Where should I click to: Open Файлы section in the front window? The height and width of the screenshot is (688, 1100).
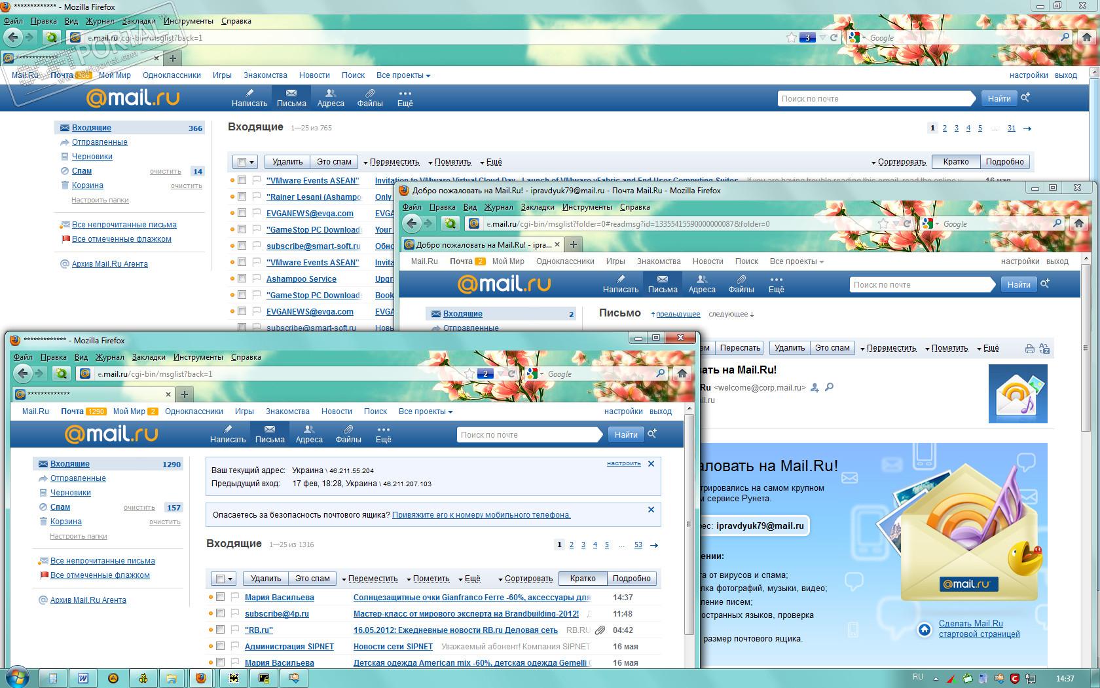(x=348, y=434)
